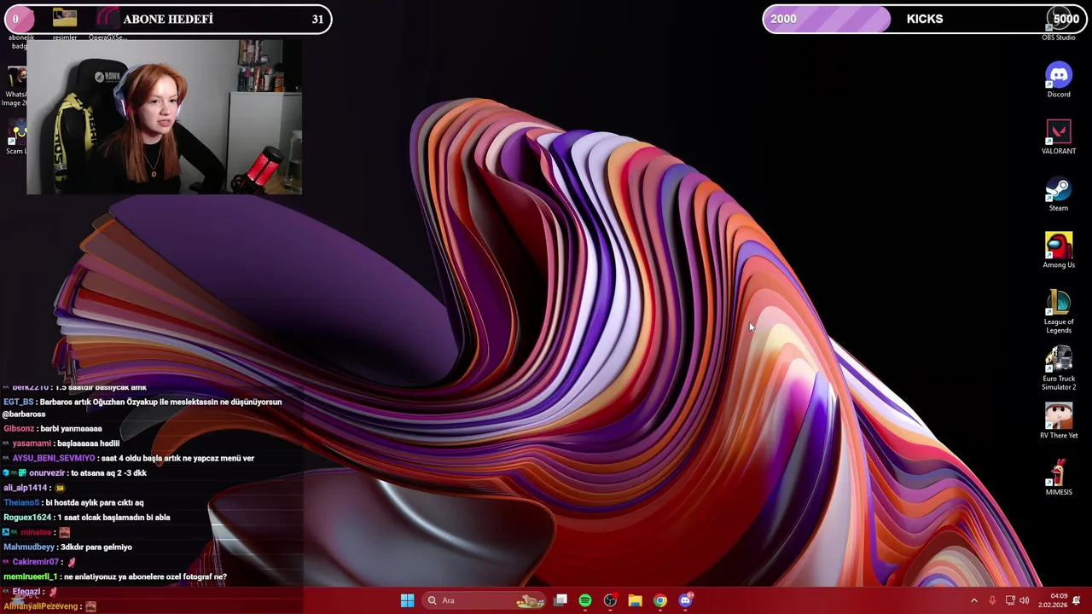Image resolution: width=1092 pixels, height=614 pixels.
Task: Click username Efegazi in chat overlay
Action: (x=26, y=591)
